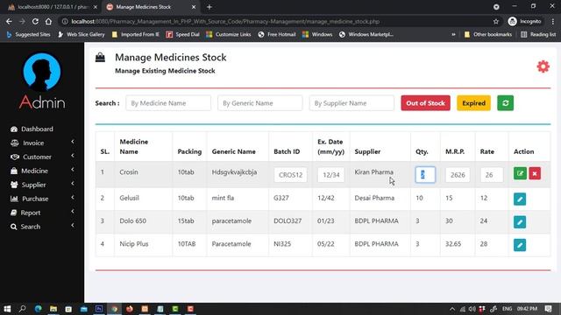Open Photoshop from taskbar
Image resolution: width=561 pixels, height=315 pixels.
99,309
